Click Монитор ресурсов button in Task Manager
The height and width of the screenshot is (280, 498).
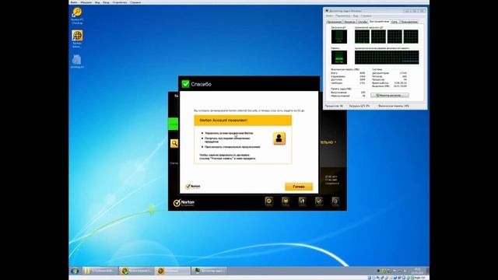[390, 95]
